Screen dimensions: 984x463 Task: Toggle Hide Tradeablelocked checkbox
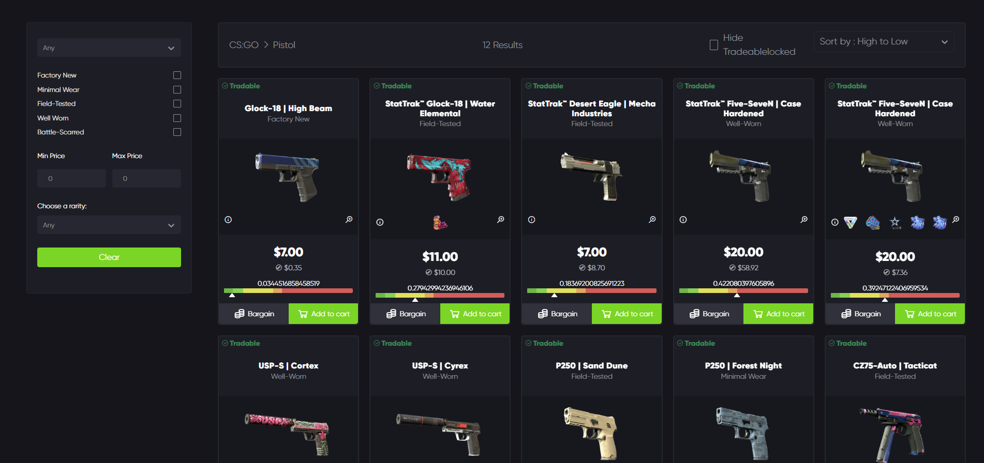(x=714, y=45)
